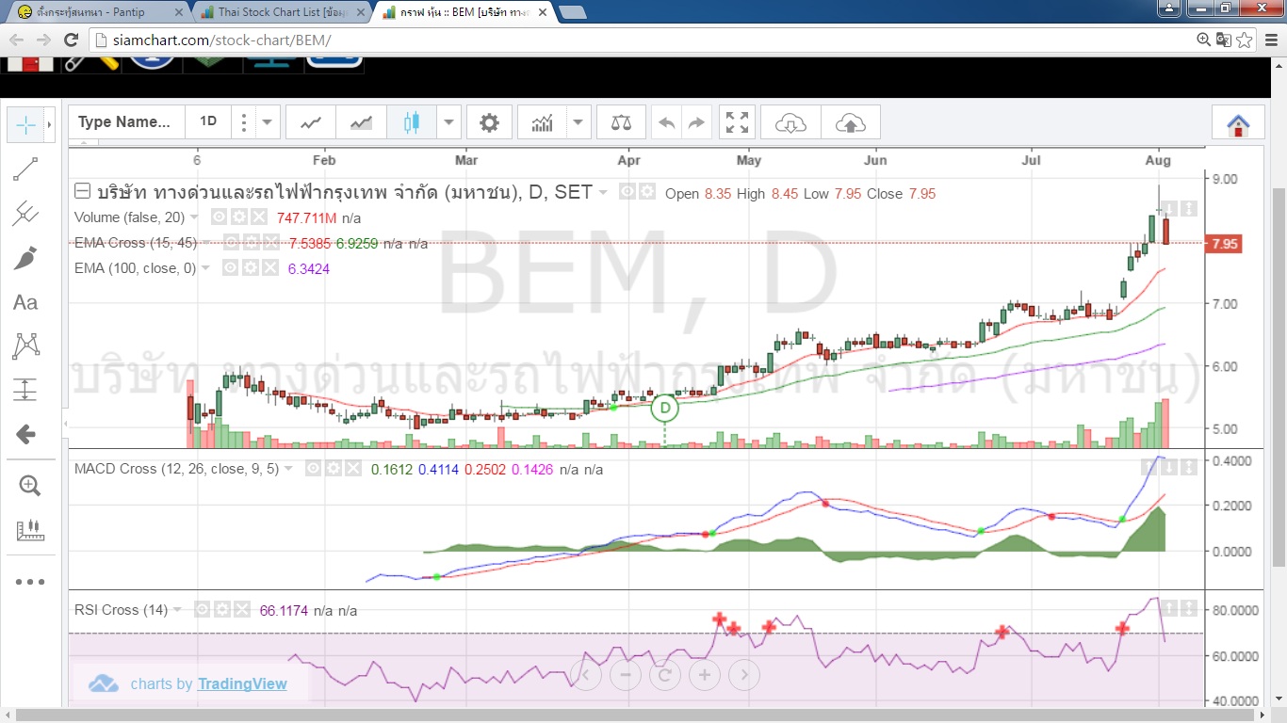Select the brush drawing tool
Image resolution: width=1287 pixels, height=723 pixels.
25,258
